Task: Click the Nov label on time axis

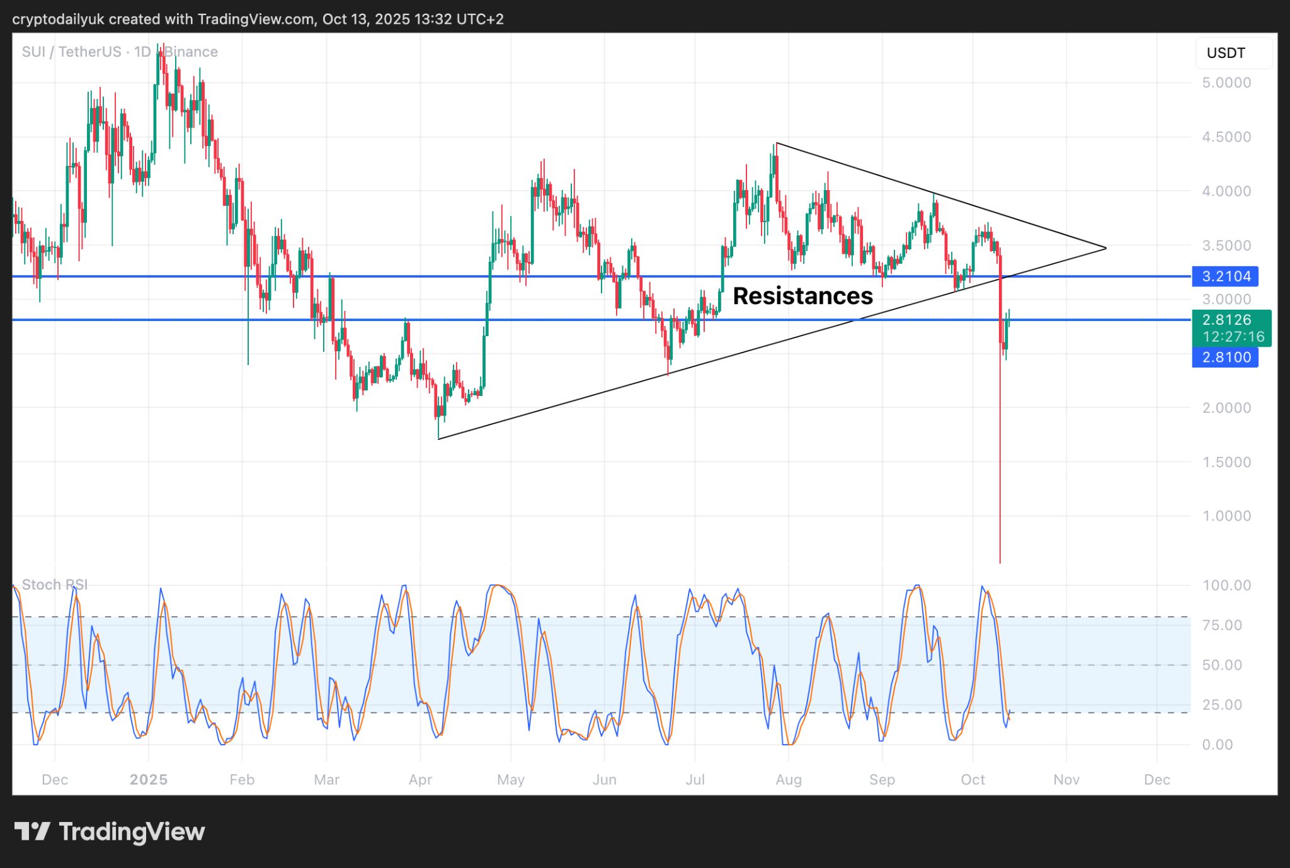Action: [1066, 780]
